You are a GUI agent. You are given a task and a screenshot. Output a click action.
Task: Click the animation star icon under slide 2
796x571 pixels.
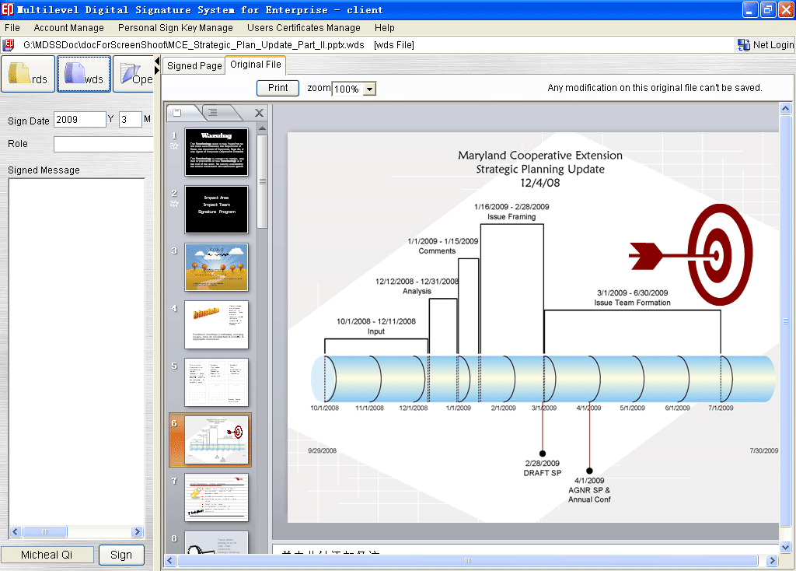tap(174, 204)
